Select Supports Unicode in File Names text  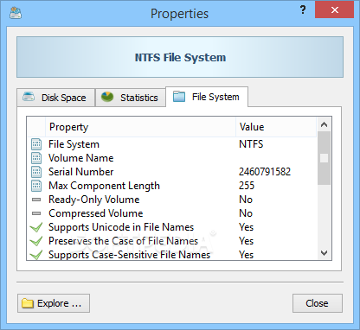coord(121,227)
